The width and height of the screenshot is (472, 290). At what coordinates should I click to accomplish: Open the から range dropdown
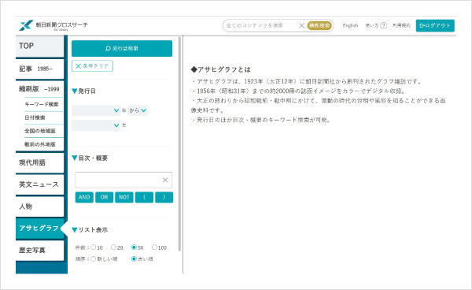pos(138,110)
